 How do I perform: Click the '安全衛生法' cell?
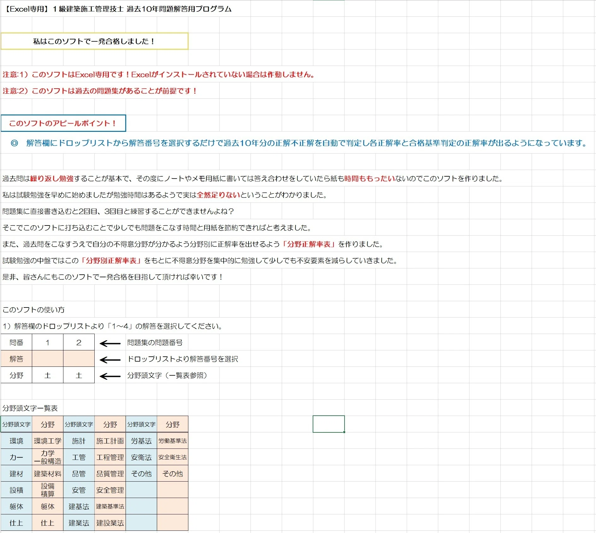point(173,457)
